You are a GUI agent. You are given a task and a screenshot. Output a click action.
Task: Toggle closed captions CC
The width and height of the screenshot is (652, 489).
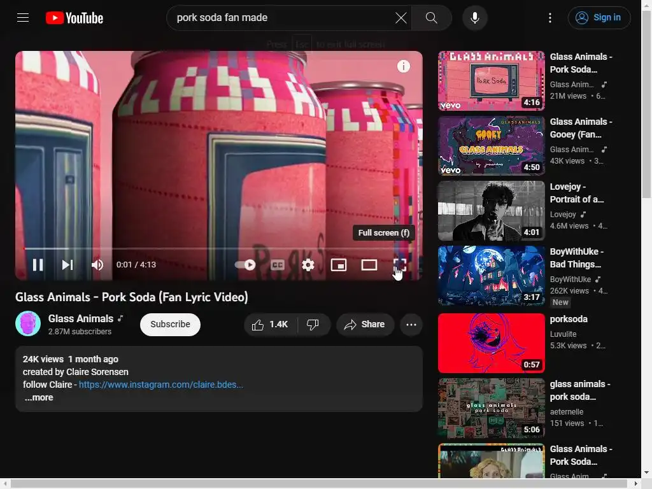[278, 265]
